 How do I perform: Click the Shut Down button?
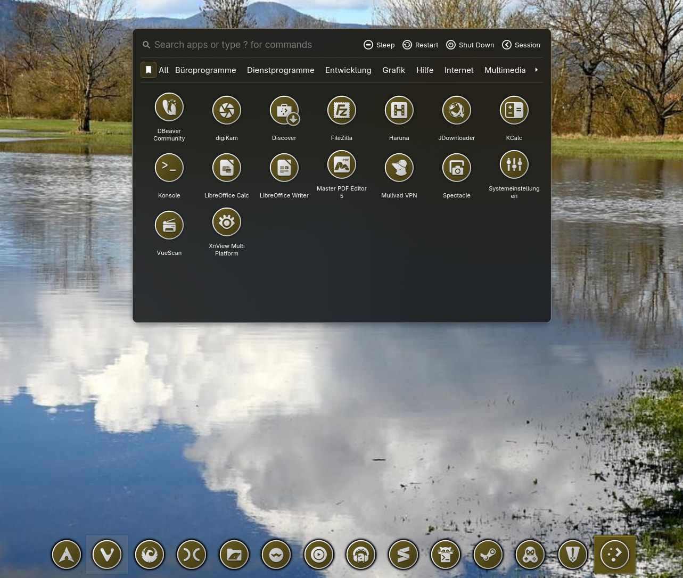pyautogui.click(x=470, y=45)
